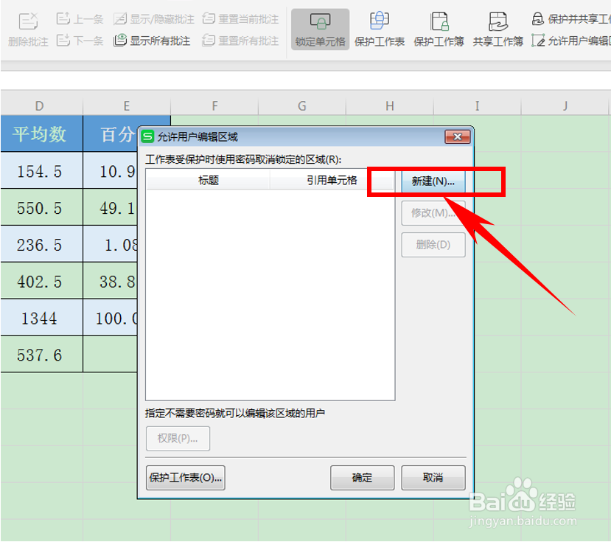611x542 pixels.
Task: Close the 允许用户编辑区域 dialog
Action: (x=458, y=136)
